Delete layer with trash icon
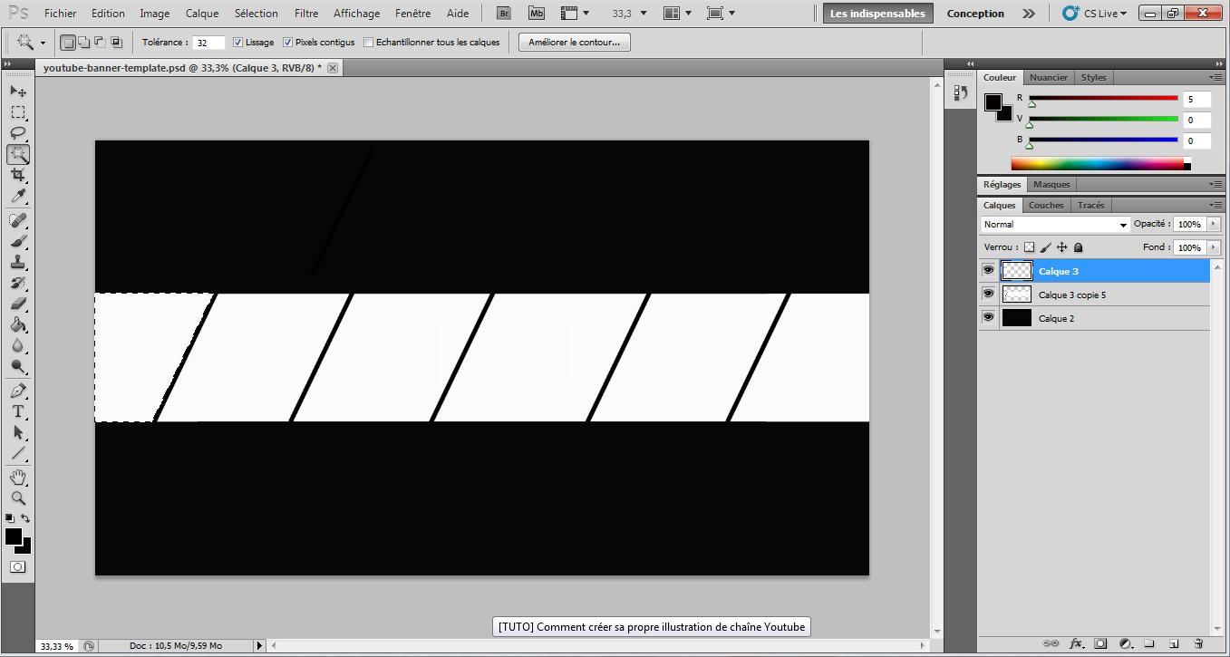The height and width of the screenshot is (657, 1230). pyautogui.click(x=1198, y=643)
